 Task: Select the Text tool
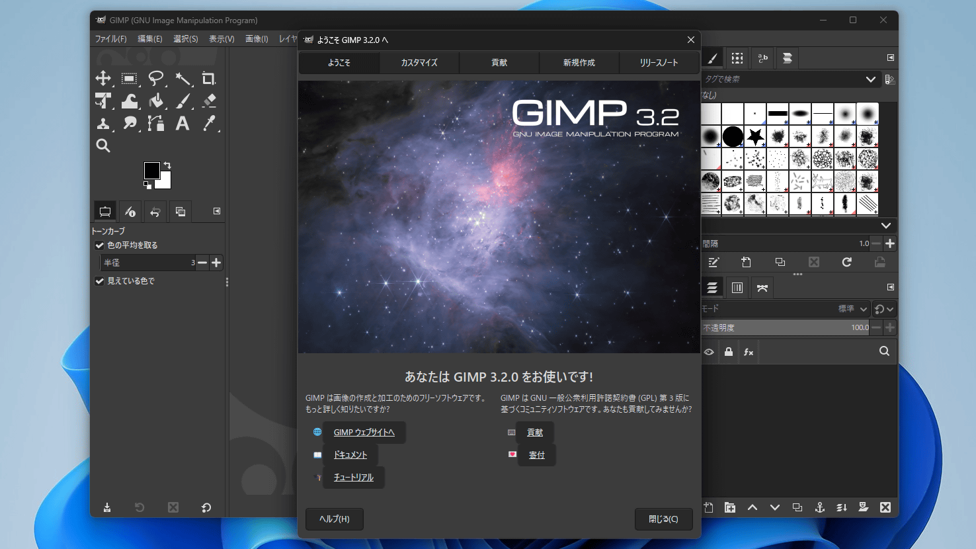(x=183, y=123)
